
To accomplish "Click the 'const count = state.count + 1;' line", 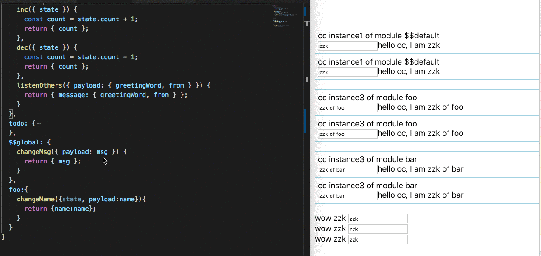I will (81, 19).
